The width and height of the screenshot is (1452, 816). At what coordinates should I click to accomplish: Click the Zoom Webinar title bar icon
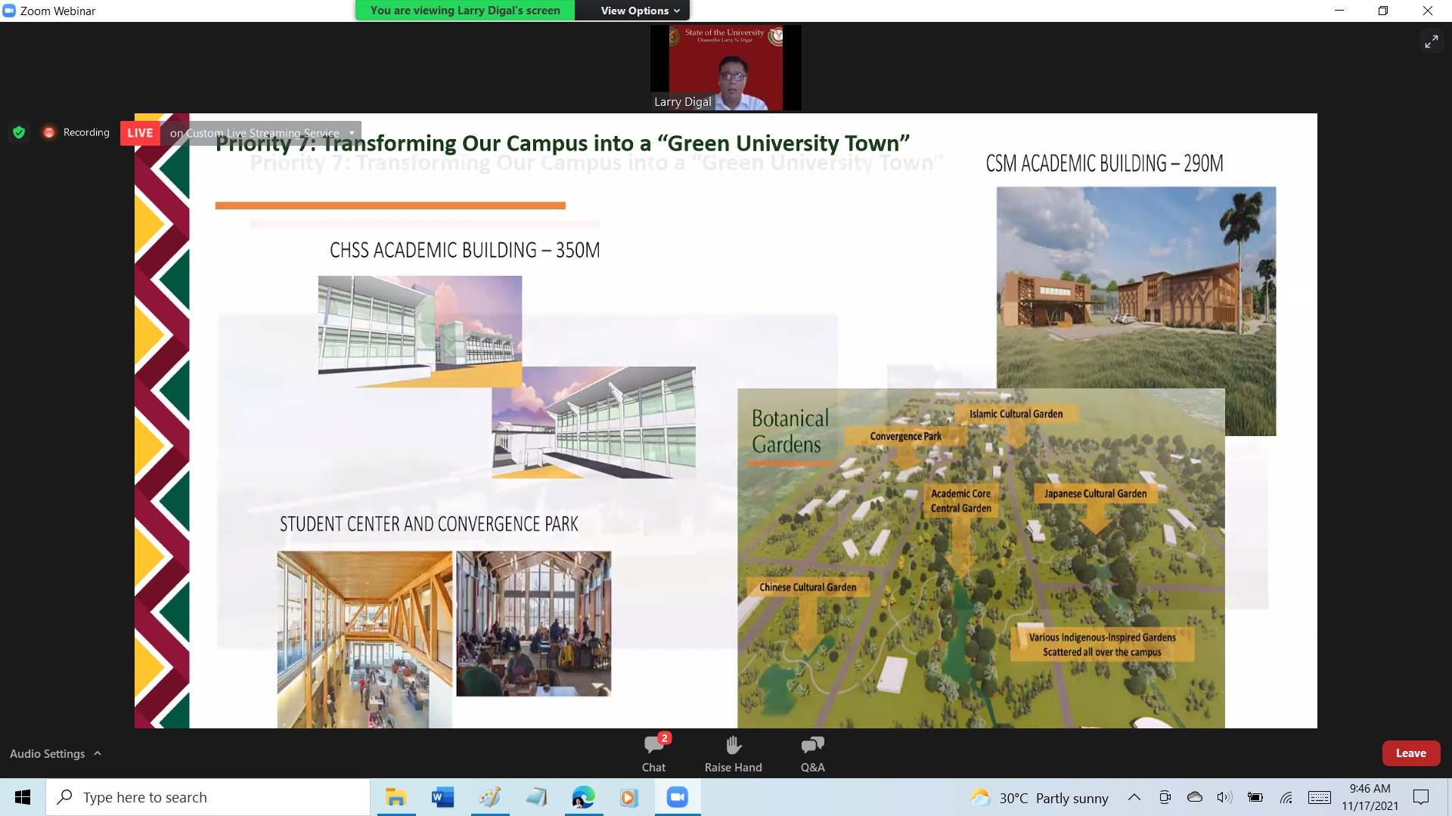coord(9,11)
